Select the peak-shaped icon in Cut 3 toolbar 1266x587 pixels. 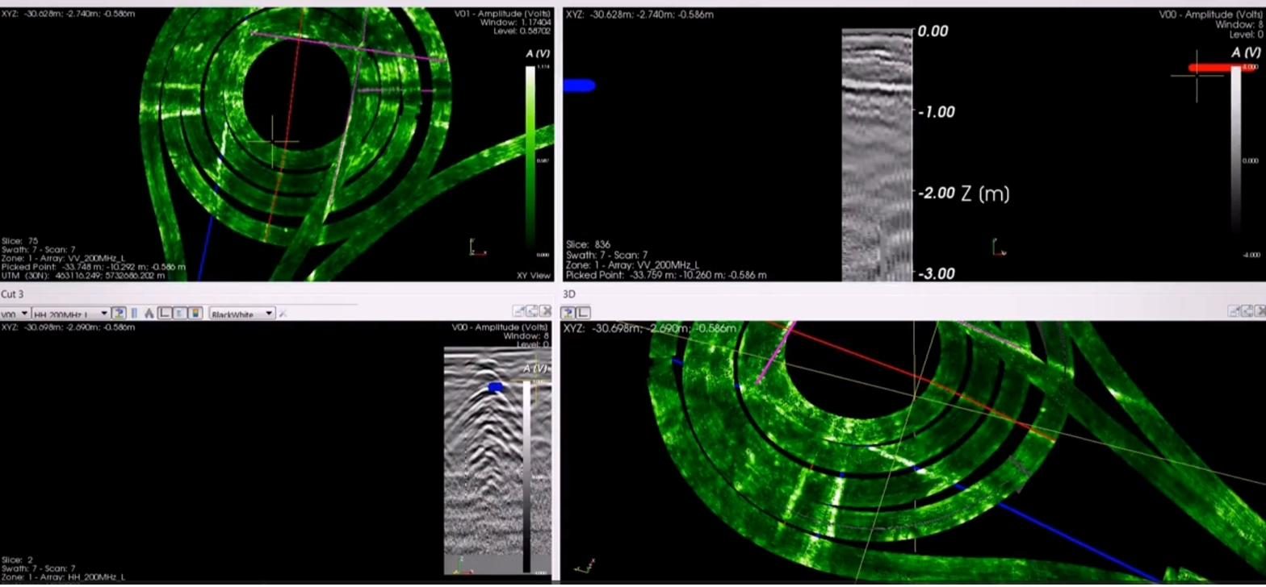pos(149,313)
